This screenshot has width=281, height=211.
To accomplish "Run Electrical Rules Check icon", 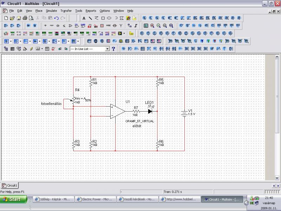I will pyautogui.click(x=53, y=49).
